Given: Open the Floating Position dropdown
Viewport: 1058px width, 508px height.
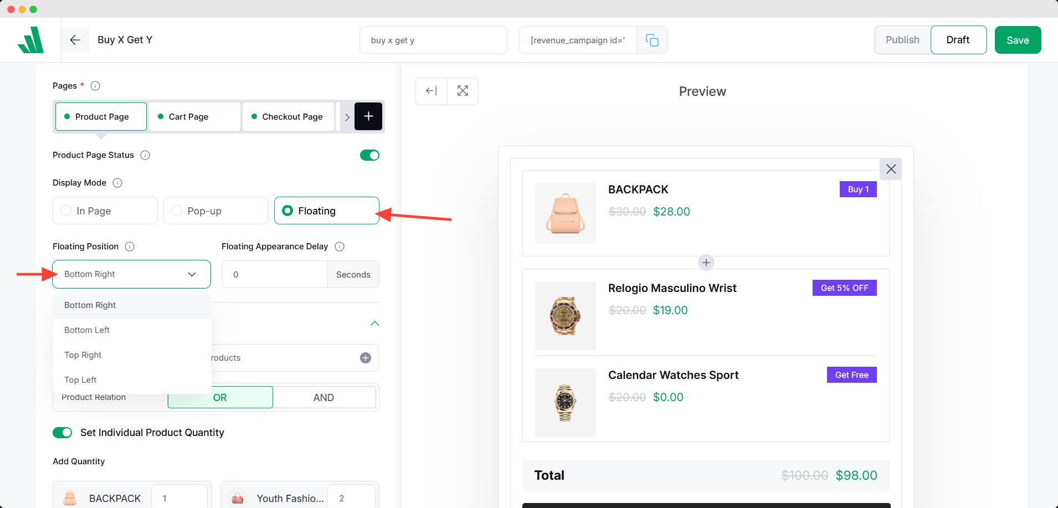Looking at the screenshot, I should 132,274.
